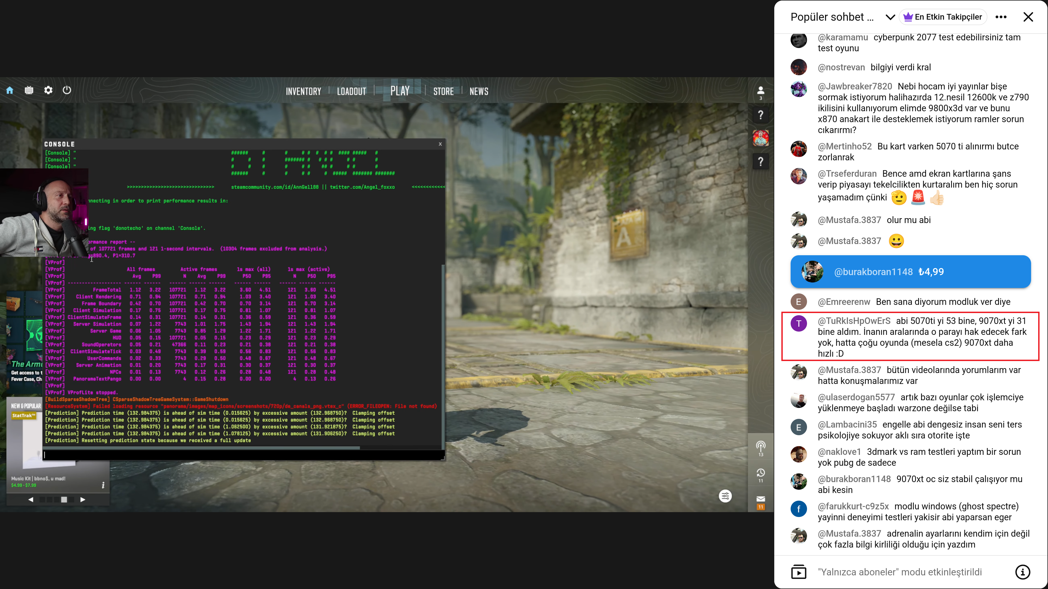Open the En Etkin Takipçiler leaderboard
The width and height of the screenshot is (1048, 589).
(x=942, y=17)
